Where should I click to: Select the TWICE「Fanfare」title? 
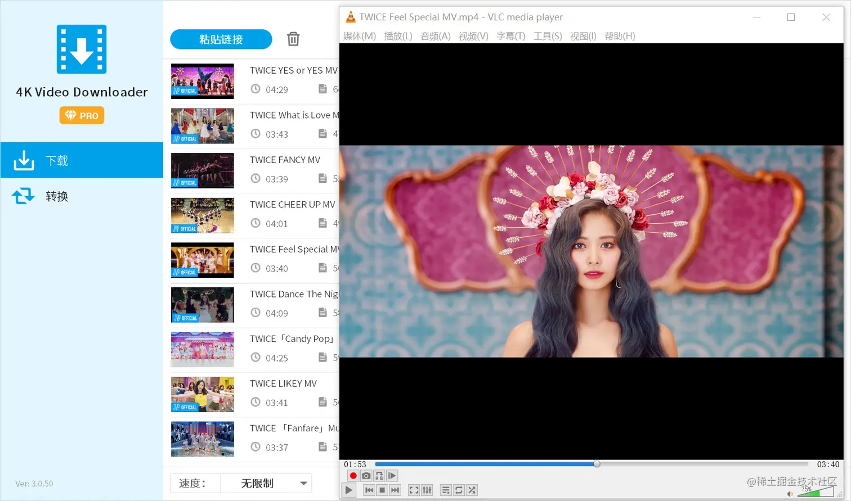coord(294,428)
